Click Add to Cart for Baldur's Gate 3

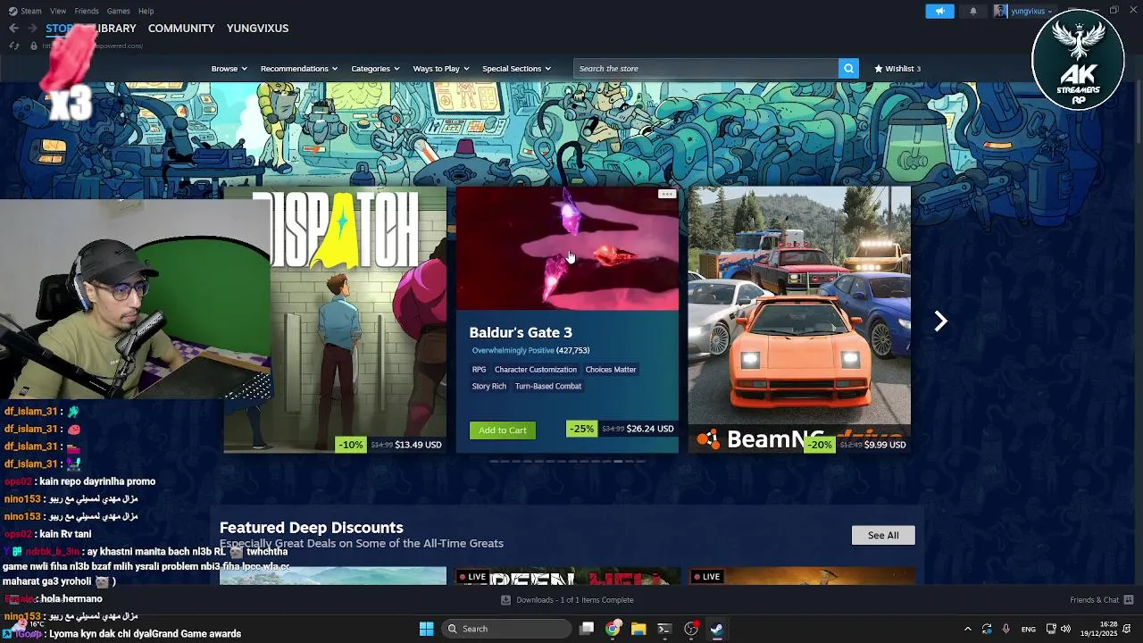tap(503, 430)
